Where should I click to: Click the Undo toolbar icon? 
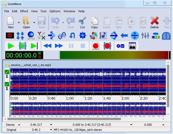55,23
